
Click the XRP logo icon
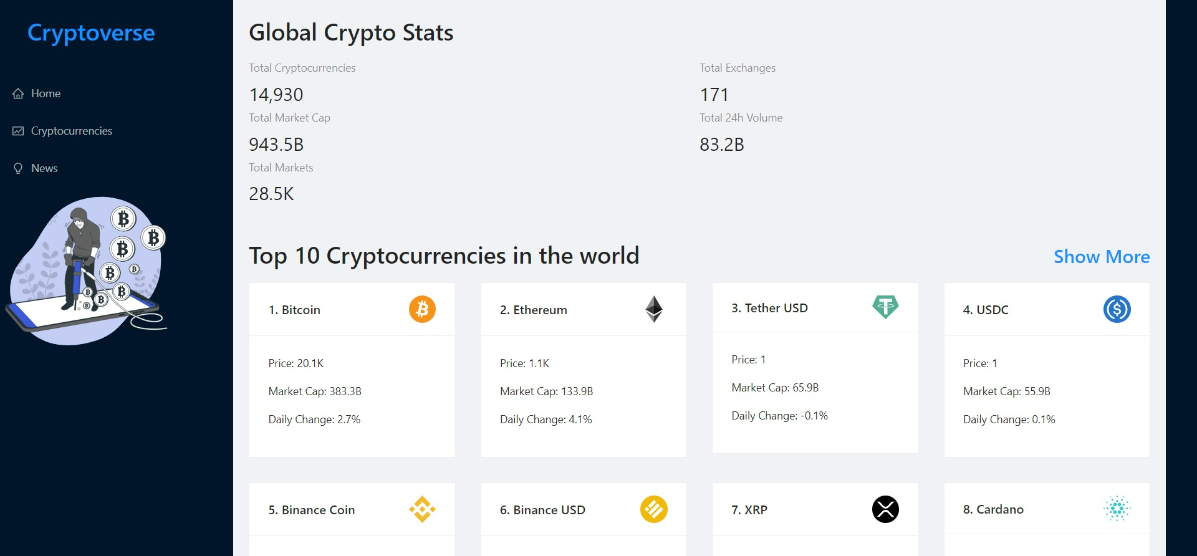pyautogui.click(x=885, y=509)
